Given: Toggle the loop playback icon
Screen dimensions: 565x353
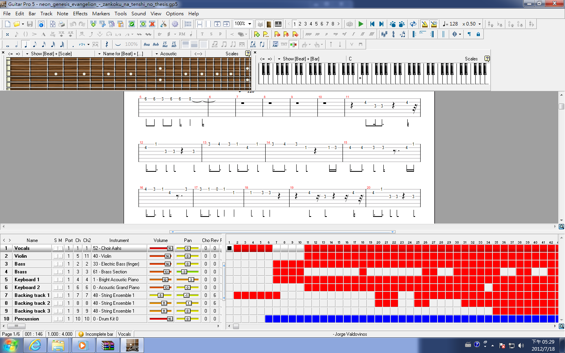Looking at the screenshot, I should pos(413,24).
